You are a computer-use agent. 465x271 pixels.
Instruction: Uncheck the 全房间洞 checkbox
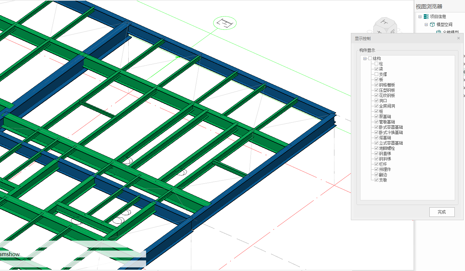tap(376, 106)
